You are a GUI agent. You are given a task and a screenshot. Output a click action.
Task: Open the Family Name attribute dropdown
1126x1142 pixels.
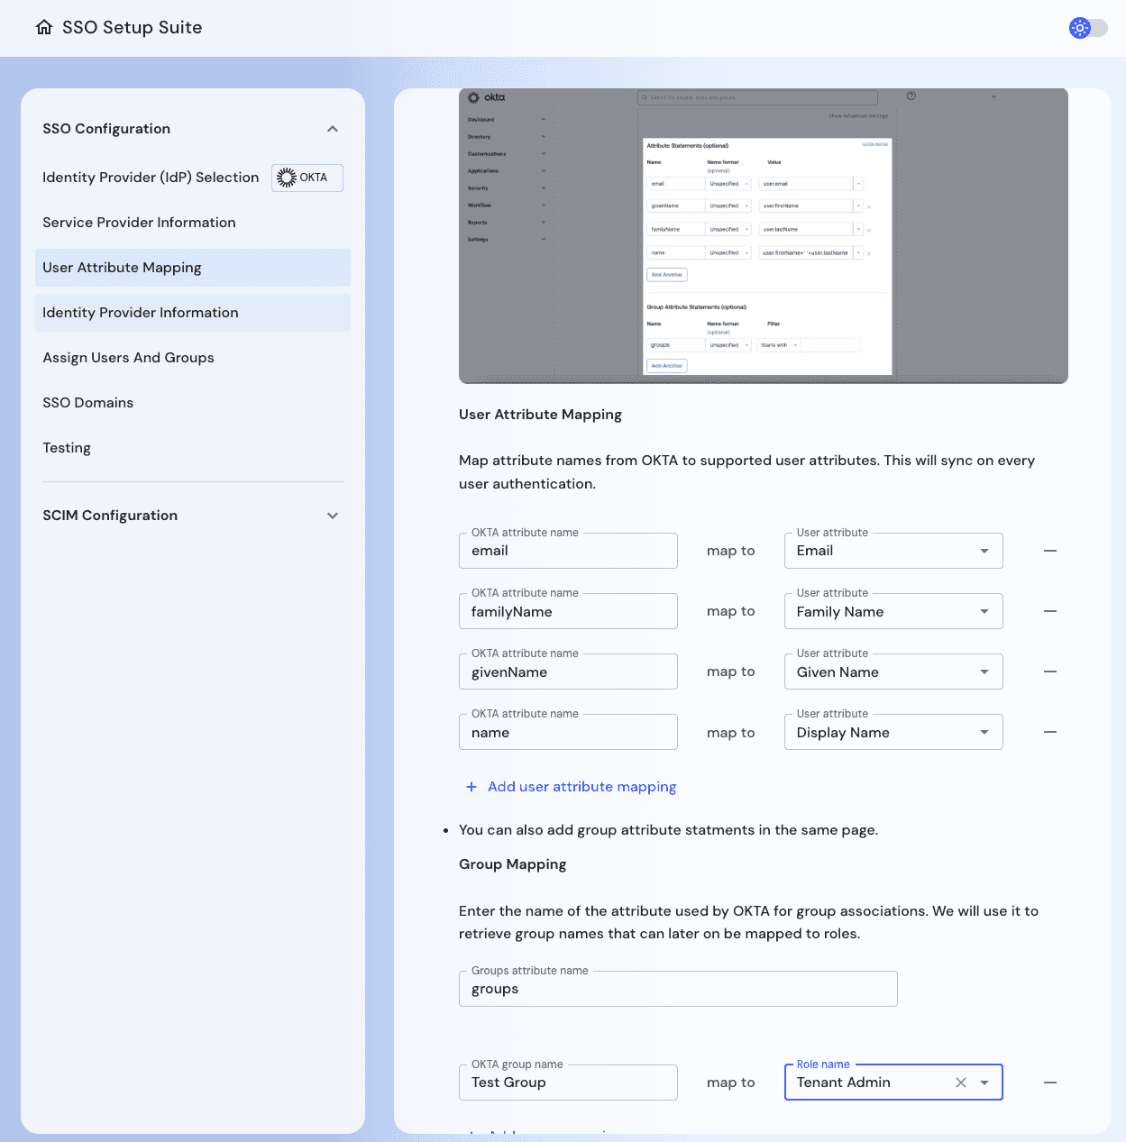click(984, 610)
